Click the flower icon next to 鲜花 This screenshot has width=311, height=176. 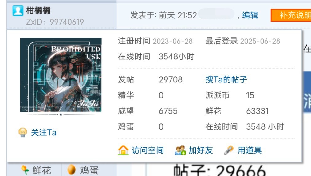25,170
